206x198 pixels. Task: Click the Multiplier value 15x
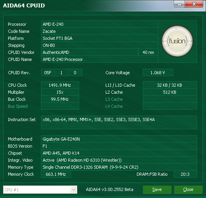tap(60, 92)
